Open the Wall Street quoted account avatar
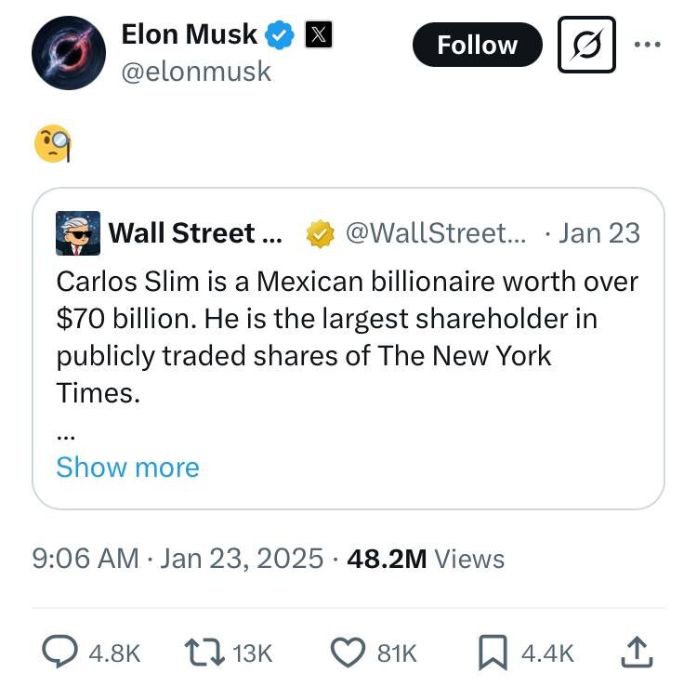 click(78, 232)
